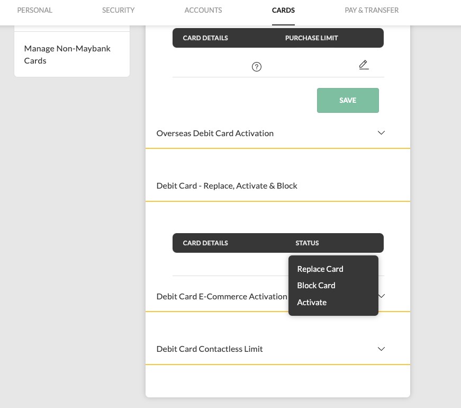Click the Overseas Debit Card Activation label
Image resolution: width=461 pixels, height=408 pixels.
click(215, 134)
